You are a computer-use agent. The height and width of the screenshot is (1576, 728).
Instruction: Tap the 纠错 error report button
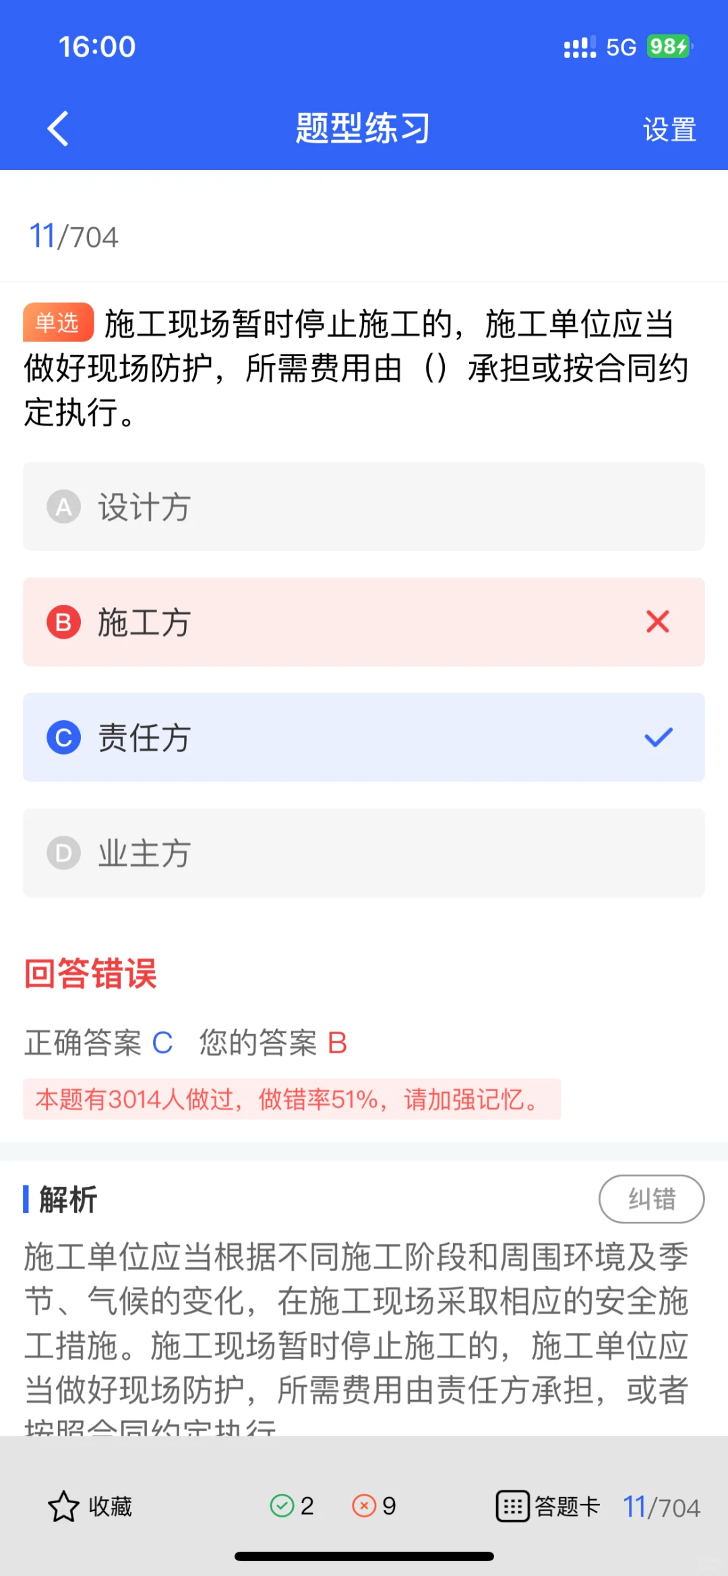(x=651, y=1199)
